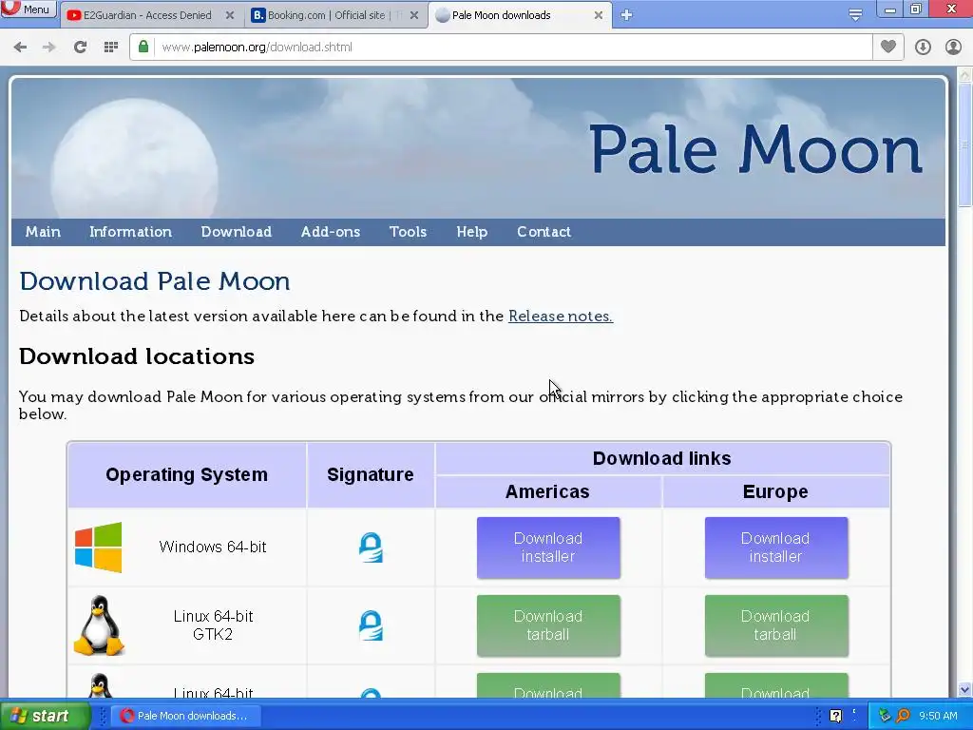Open the Opera Menu button

click(28, 10)
